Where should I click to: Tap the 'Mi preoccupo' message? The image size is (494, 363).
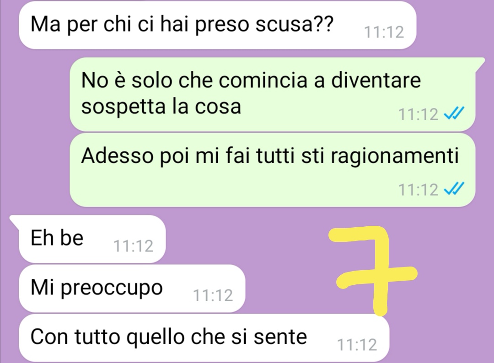(x=132, y=288)
